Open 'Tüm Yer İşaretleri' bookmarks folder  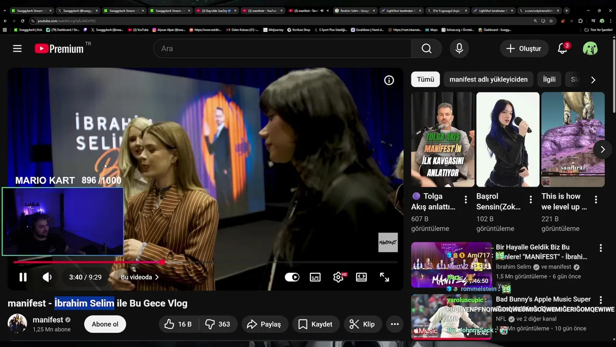click(599, 30)
